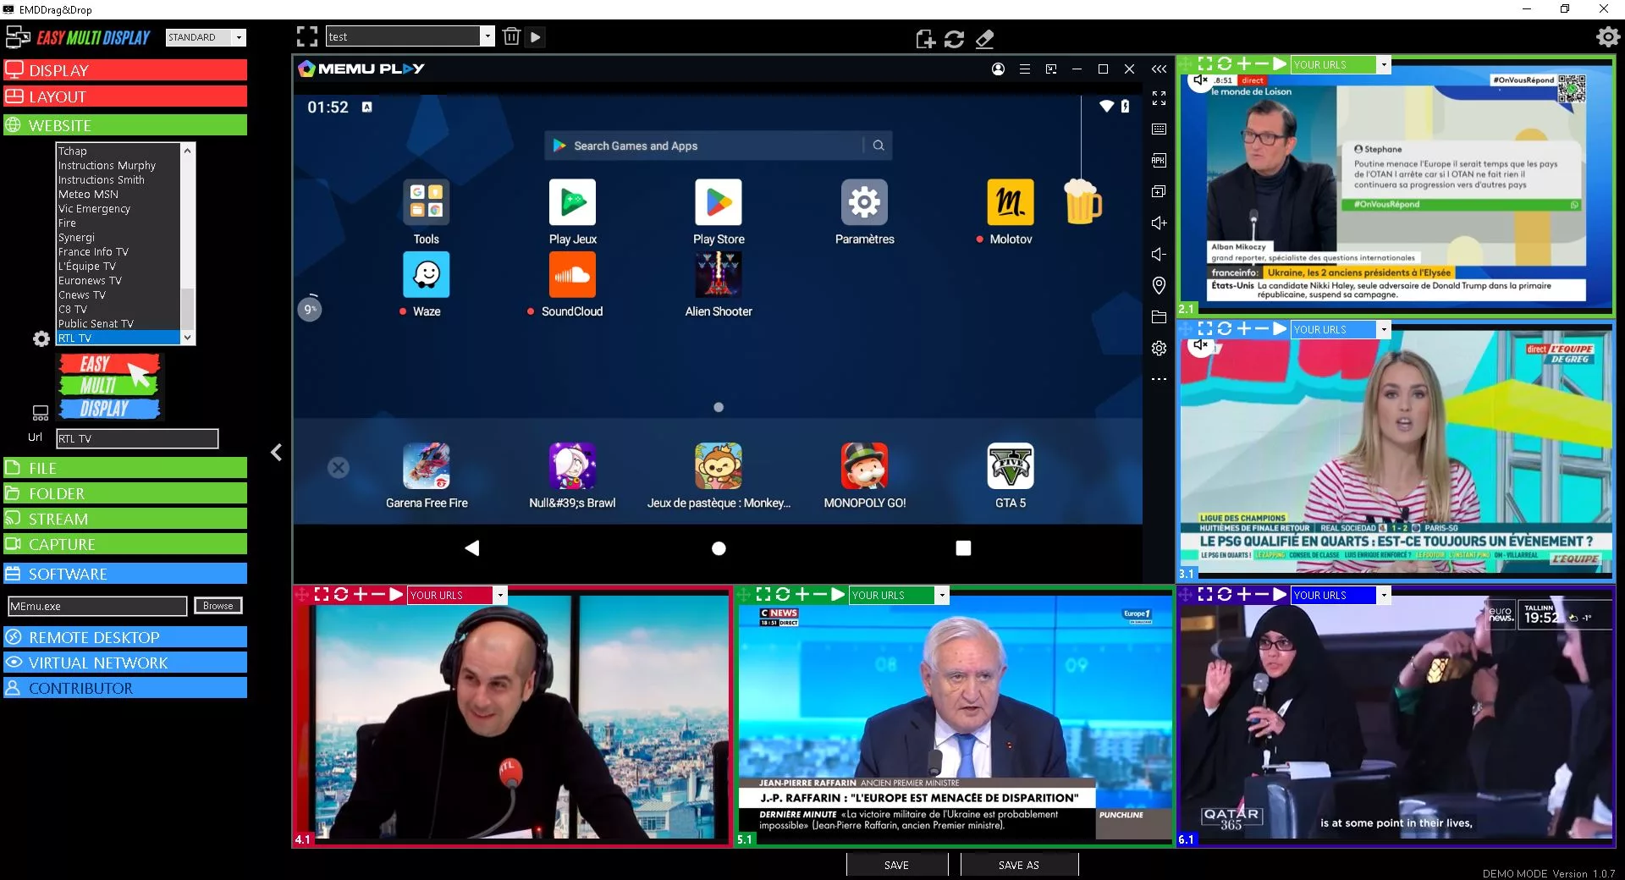Open the VIRTUAL NETWORK section
The width and height of the screenshot is (1625, 880).
[125, 663]
